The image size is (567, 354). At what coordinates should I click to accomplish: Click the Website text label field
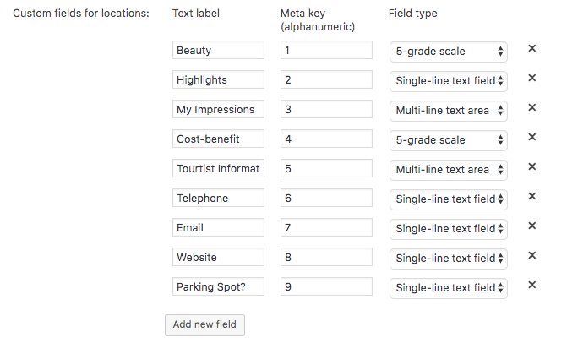point(218,258)
